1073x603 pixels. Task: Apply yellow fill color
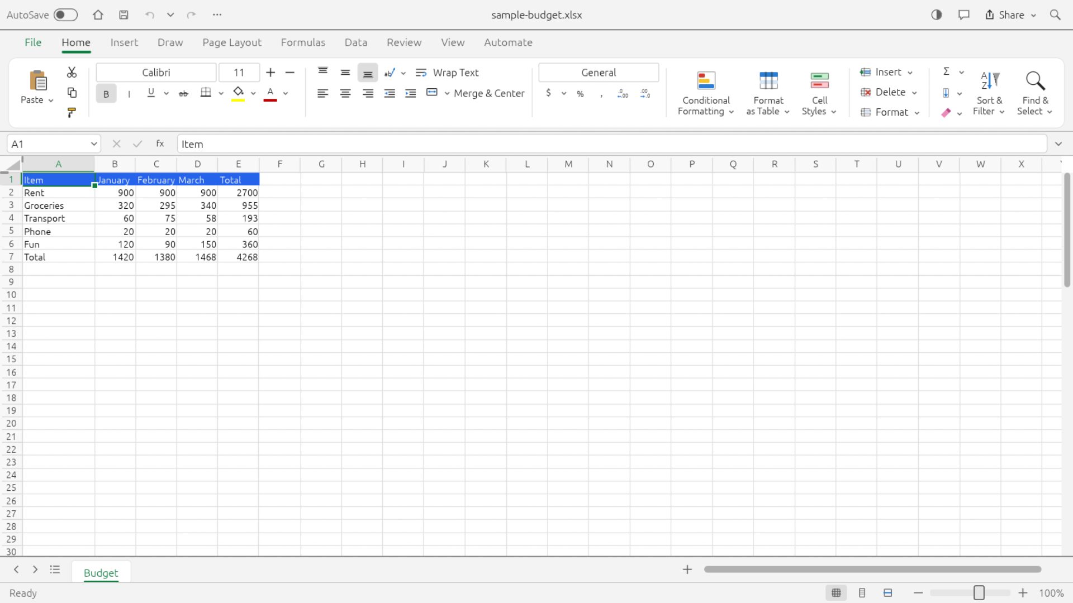pyautogui.click(x=238, y=93)
